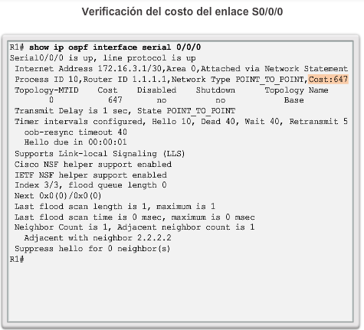Click the Router ID 1.1.1.1 text
Viewport: 364px width, 330px height.
pyautogui.click(x=125, y=80)
